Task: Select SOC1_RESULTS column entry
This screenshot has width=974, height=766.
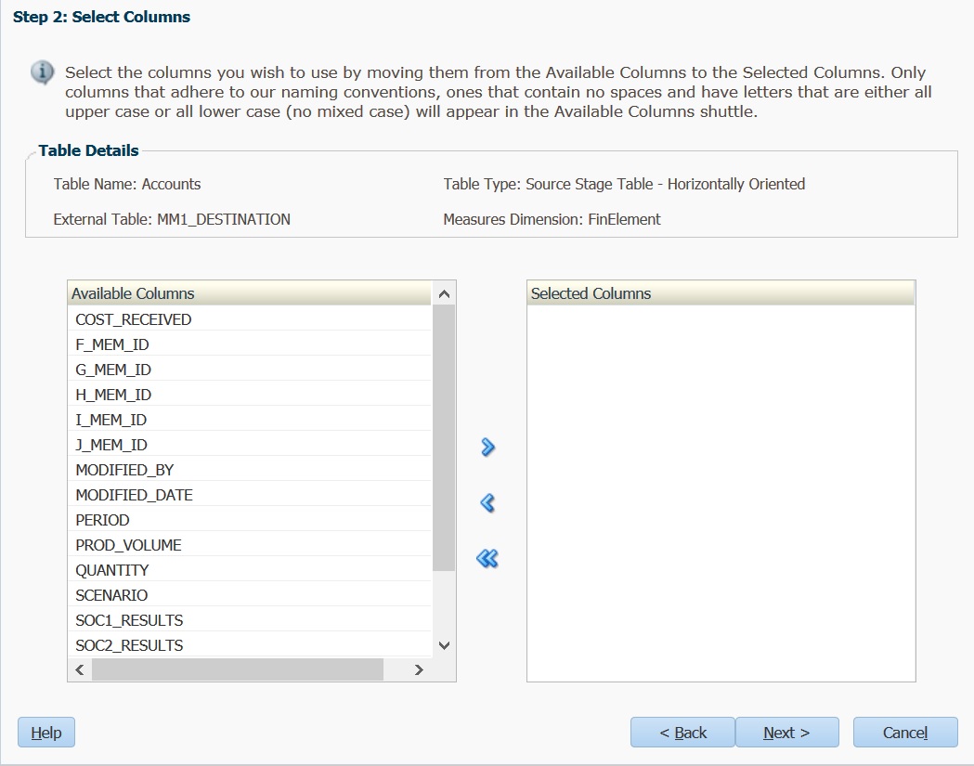Action: coord(129,620)
